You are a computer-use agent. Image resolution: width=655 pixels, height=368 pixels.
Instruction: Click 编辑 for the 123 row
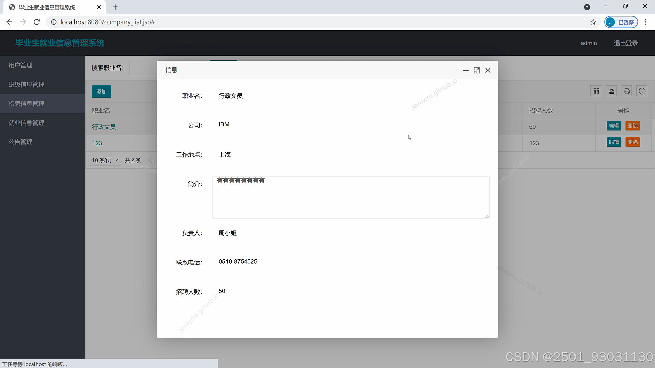pos(614,142)
